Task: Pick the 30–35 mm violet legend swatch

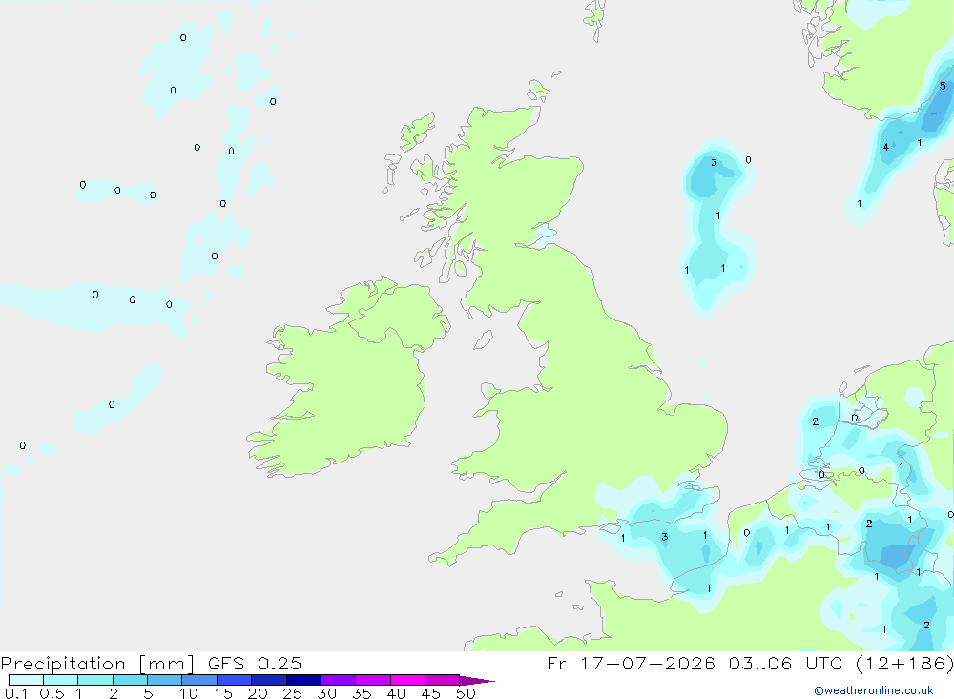Action: coord(339,680)
